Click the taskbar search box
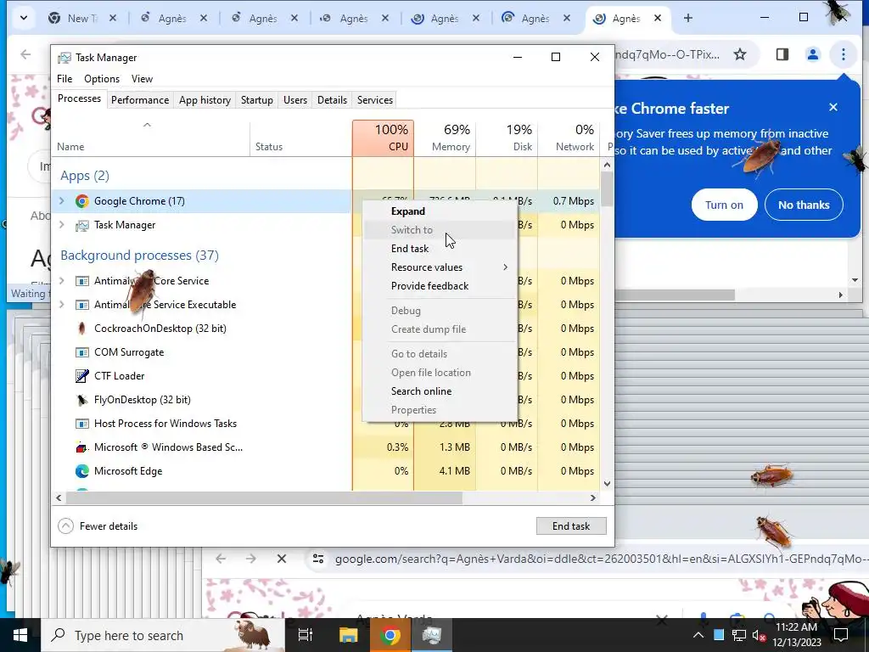This screenshot has width=869, height=652. 164,635
